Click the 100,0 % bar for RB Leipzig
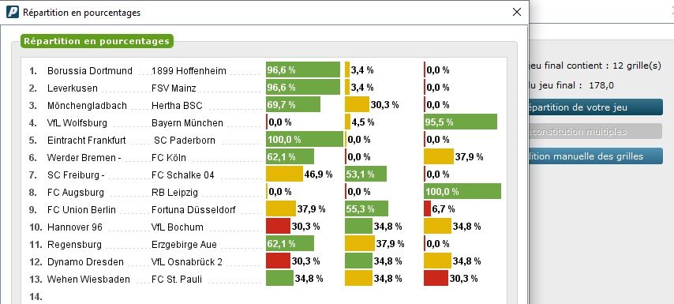The image size is (674, 304). point(462,191)
